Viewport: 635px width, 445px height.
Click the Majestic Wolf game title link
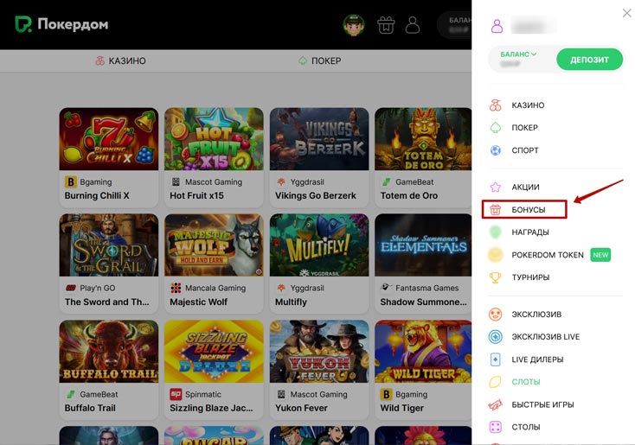tap(199, 302)
